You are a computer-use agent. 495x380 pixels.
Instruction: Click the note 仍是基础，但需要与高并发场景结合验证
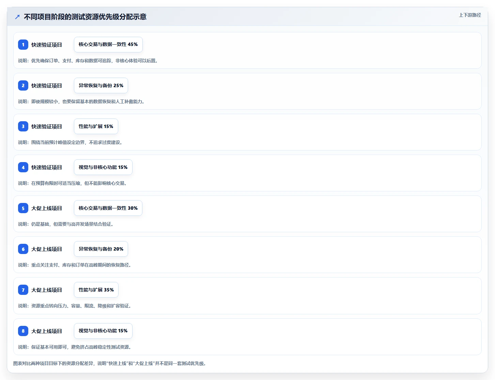point(72,224)
